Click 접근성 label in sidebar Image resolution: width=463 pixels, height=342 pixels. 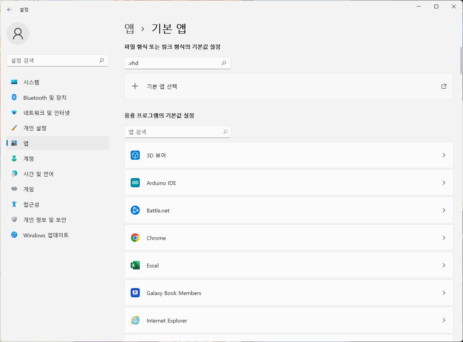tap(31, 204)
